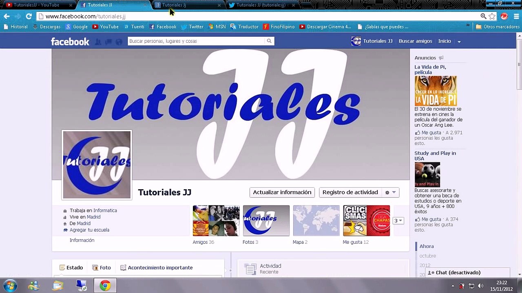Viewport: 522px width, 293px height.
Task: Click the volume icon in system tray
Action: [480, 286]
